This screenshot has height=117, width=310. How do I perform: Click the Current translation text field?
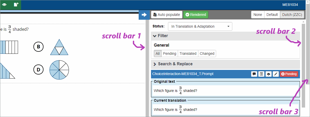click(225, 109)
